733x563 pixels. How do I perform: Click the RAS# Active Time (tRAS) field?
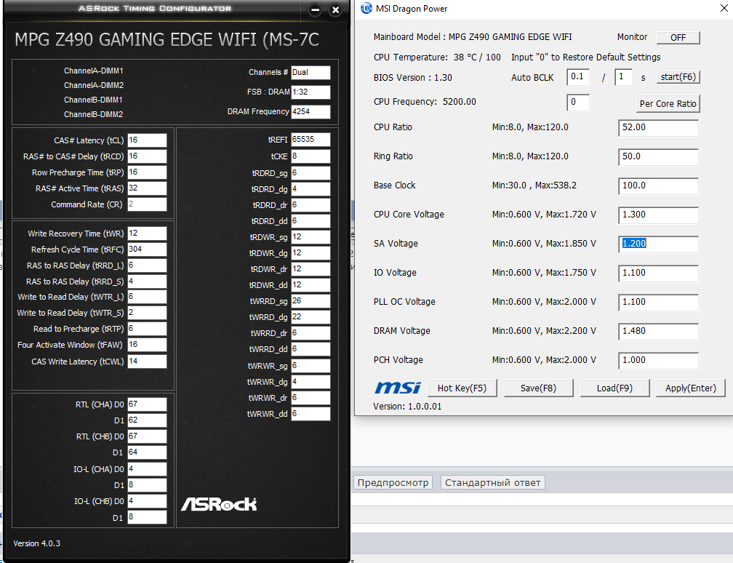click(x=147, y=188)
